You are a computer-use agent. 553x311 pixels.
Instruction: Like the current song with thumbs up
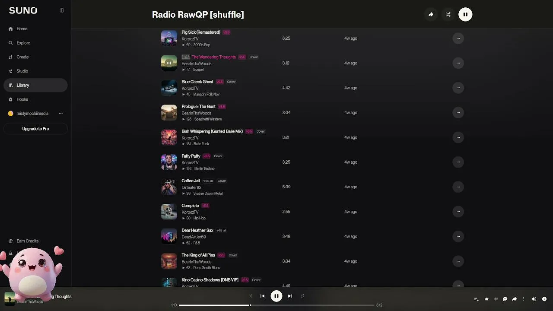(x=486, y=299)
